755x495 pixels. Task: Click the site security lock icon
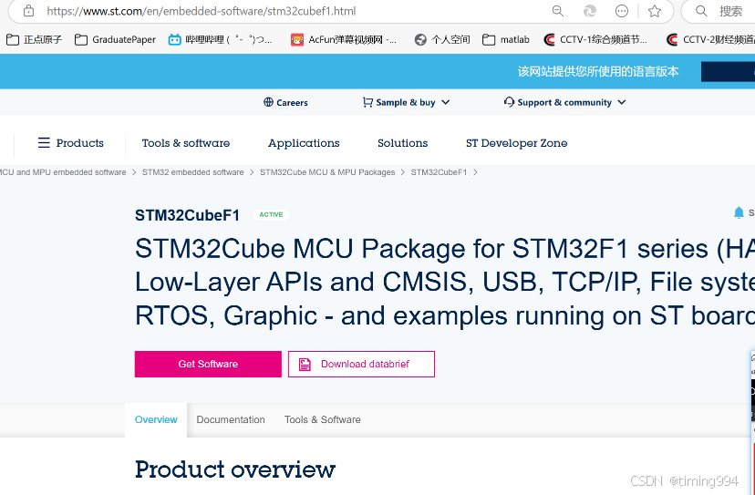coord(28,11)
